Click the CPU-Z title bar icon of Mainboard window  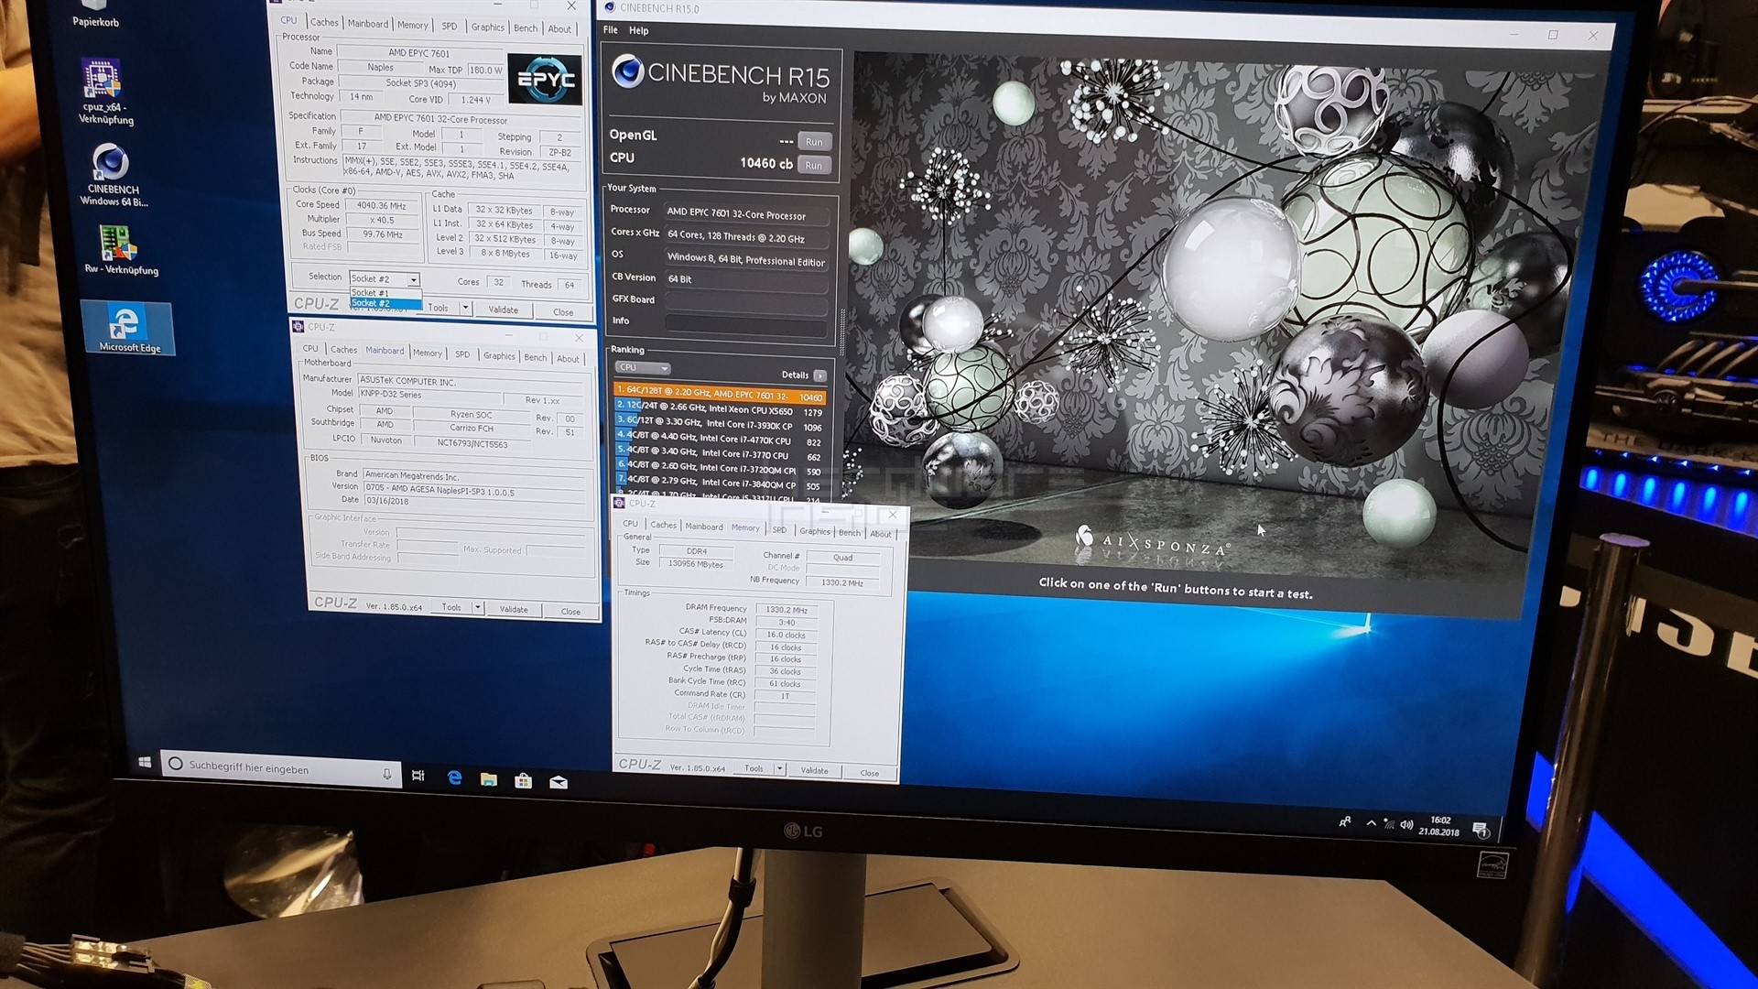[x=298, y=326]
